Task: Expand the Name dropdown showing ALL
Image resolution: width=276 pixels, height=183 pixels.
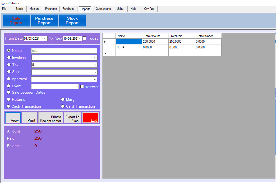Action: [x=95, y=51]
